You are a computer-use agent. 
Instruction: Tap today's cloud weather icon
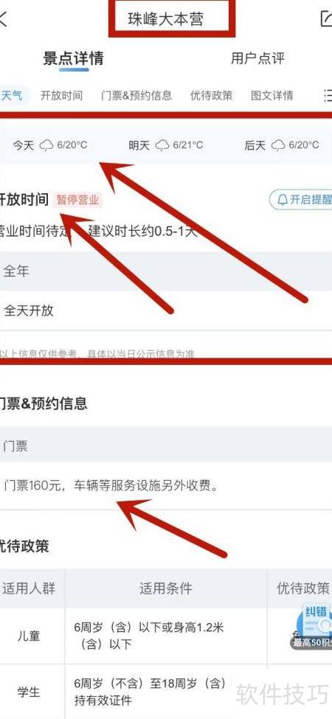(46, 146)
